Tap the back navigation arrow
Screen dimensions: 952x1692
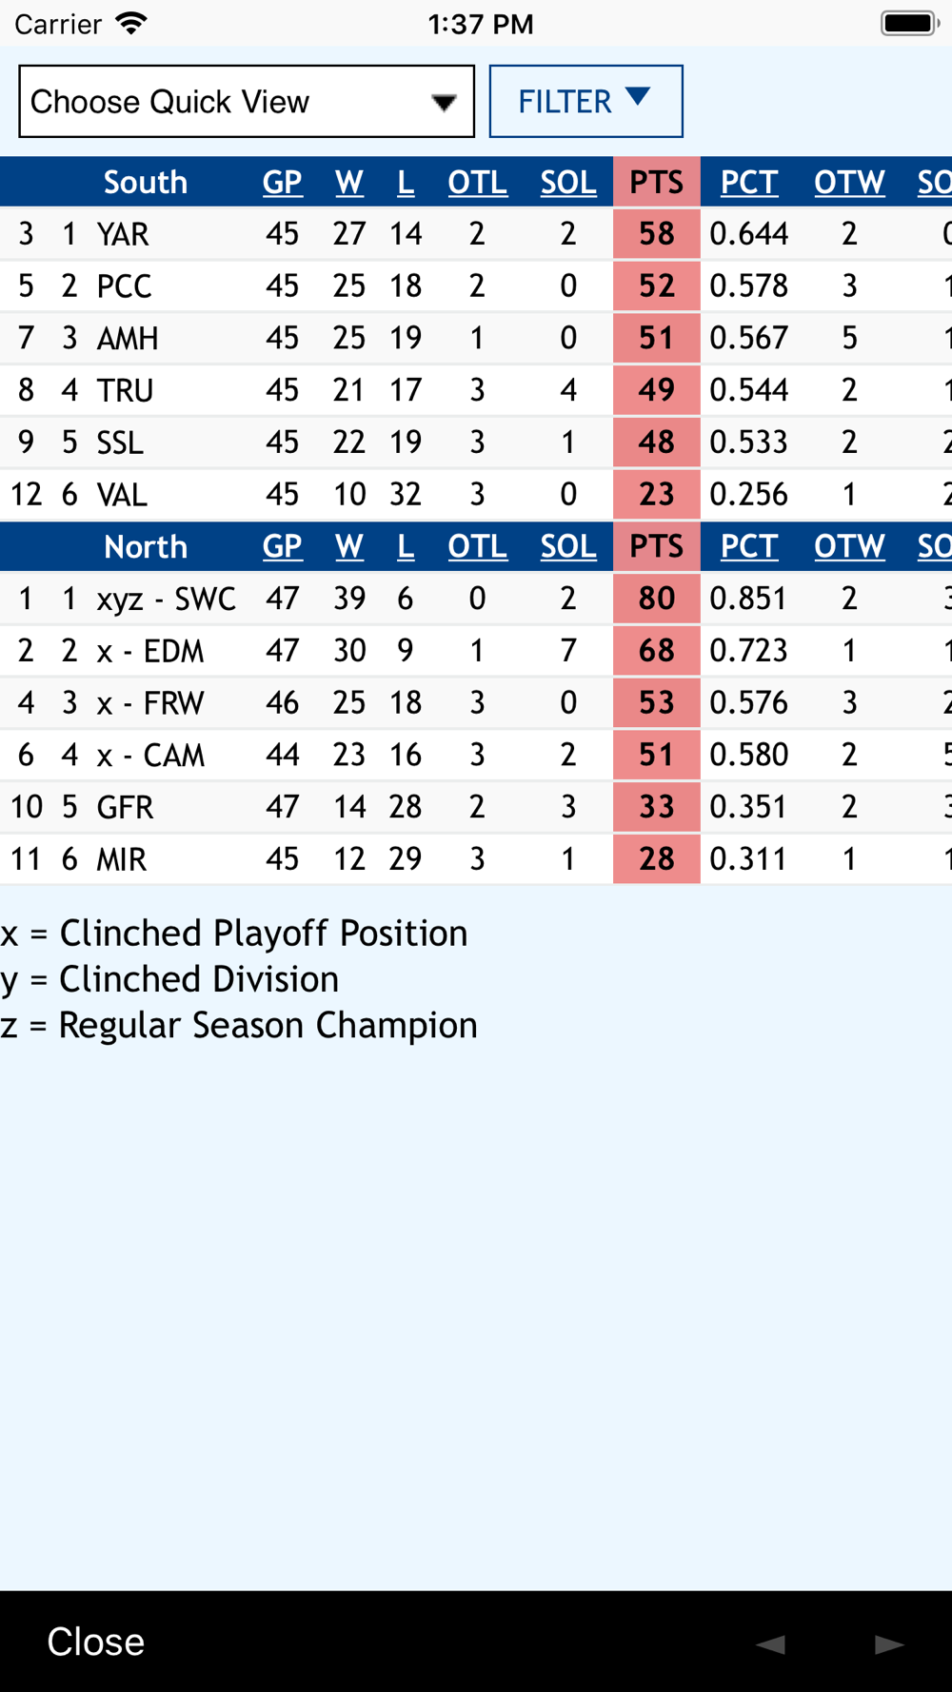(x=771, y=1643)
